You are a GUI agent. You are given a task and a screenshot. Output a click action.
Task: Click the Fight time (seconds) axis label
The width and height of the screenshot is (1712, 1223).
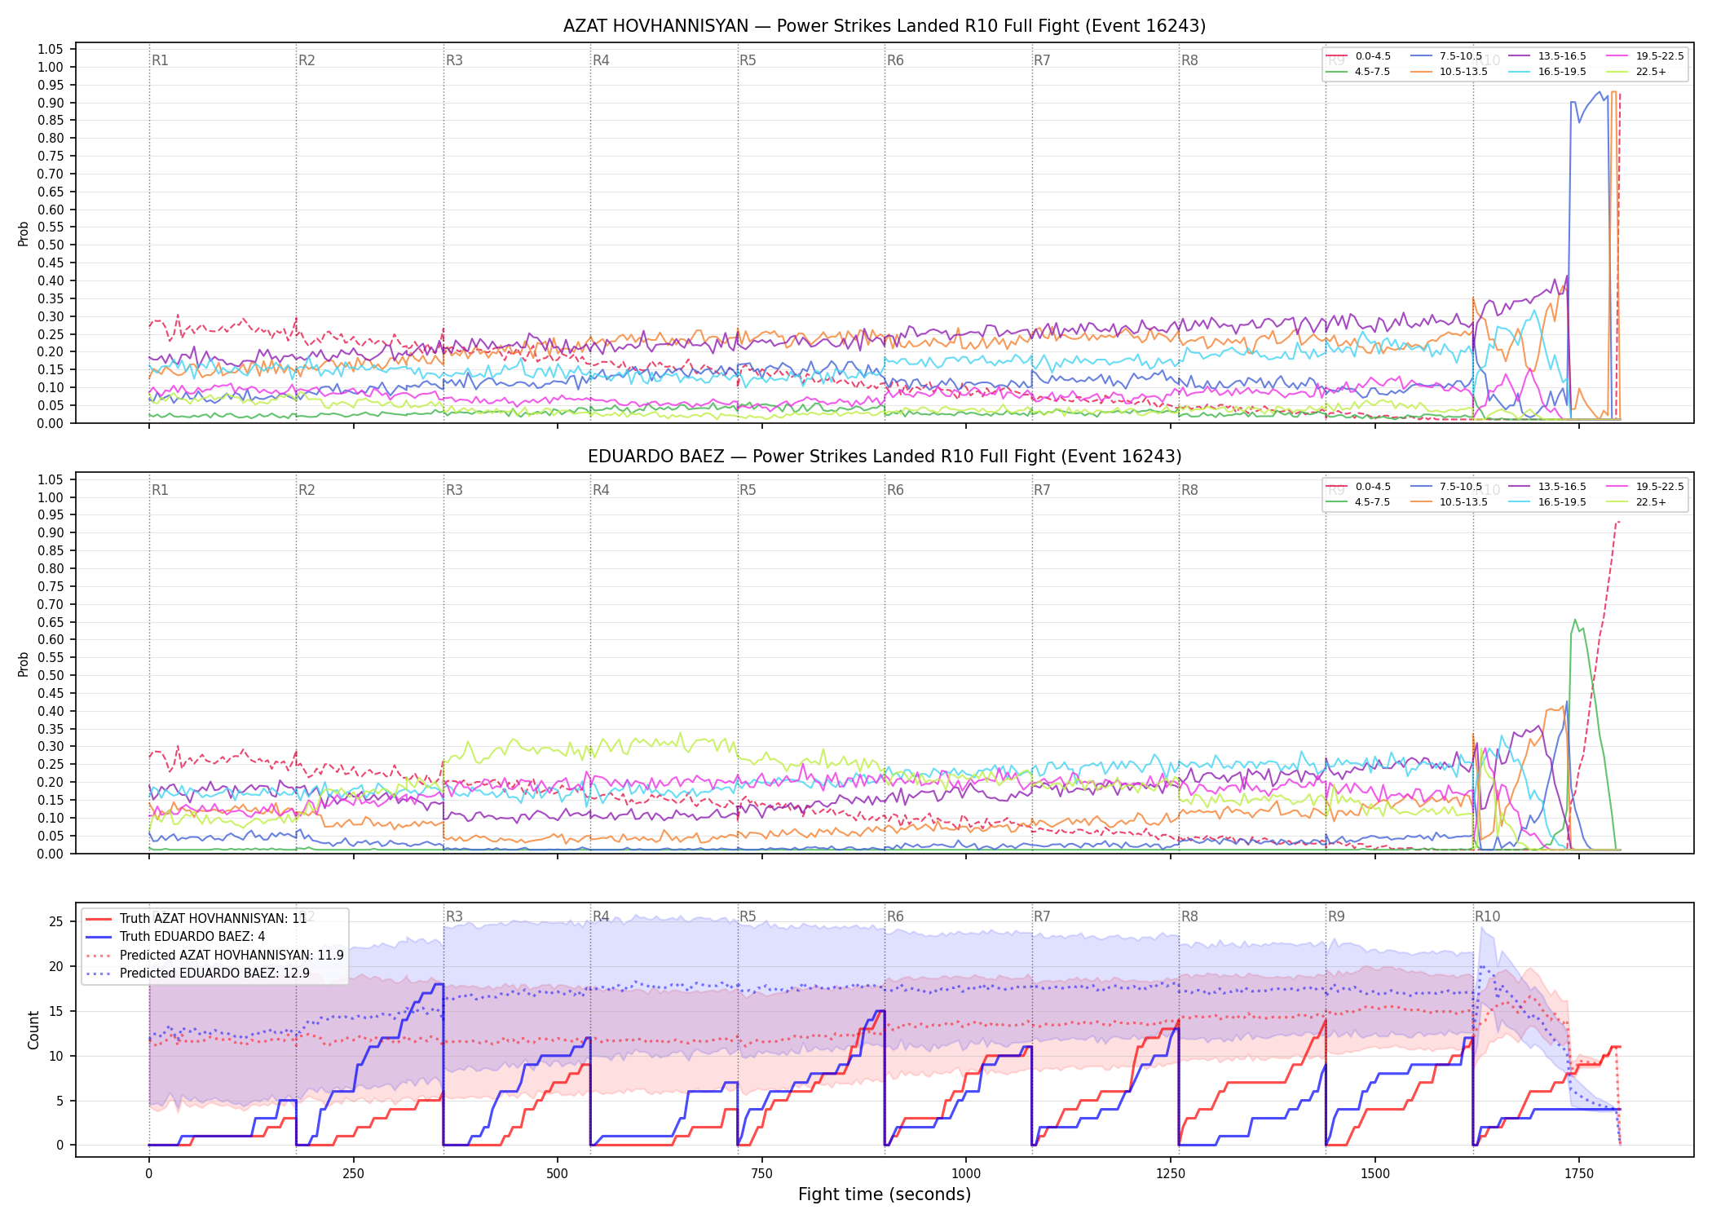point(885,1194)
